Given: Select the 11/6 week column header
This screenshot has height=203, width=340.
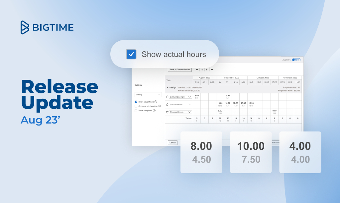Looking at the screenshot, I should (290, 82).
